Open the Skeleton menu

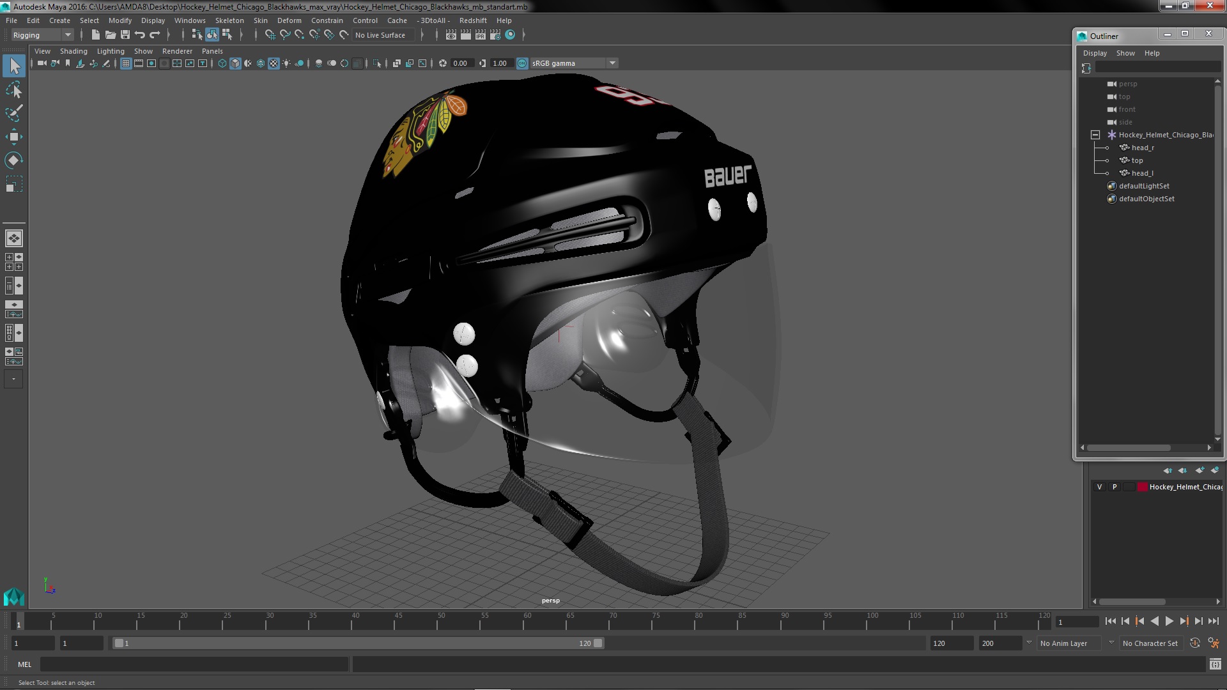coord(229,20)
